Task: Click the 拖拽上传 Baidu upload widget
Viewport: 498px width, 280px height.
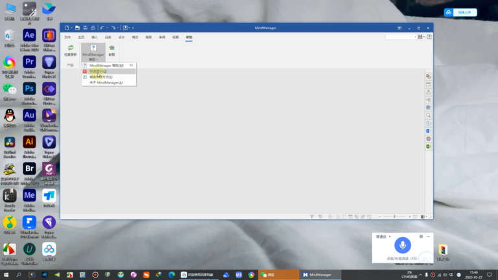Action: (460, 12)
